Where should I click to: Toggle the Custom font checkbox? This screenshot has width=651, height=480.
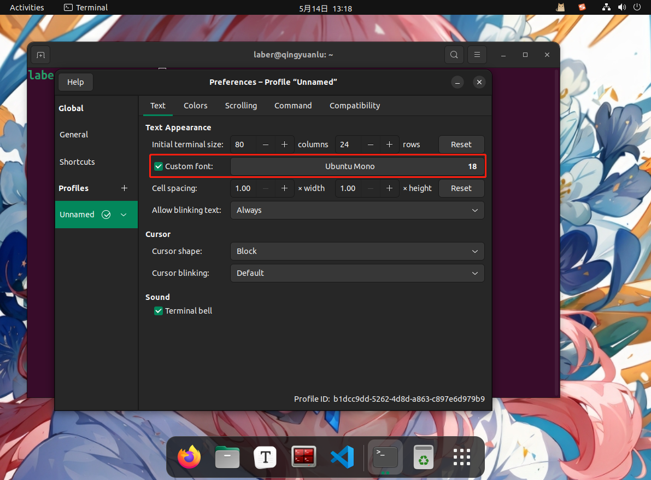158,166
